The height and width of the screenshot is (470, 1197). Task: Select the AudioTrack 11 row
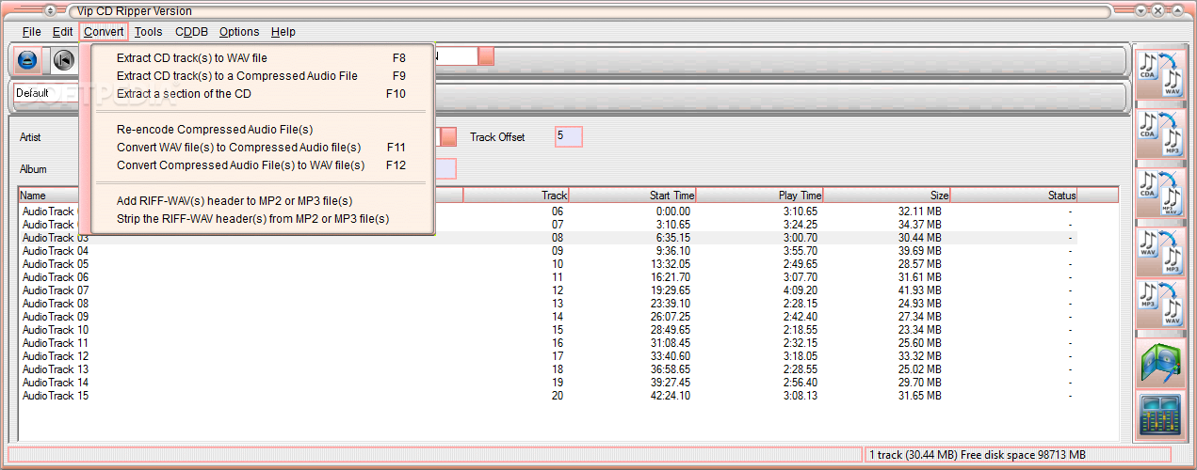548,343
